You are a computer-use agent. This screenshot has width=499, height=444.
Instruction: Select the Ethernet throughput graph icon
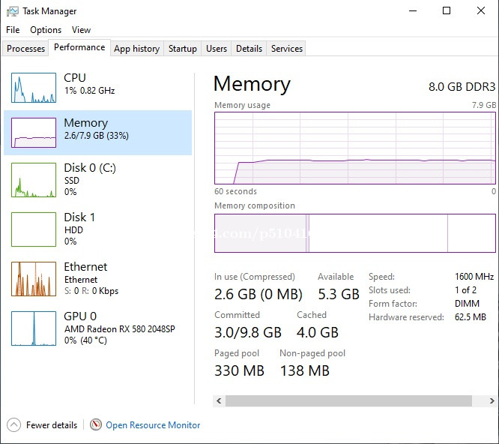33,279
